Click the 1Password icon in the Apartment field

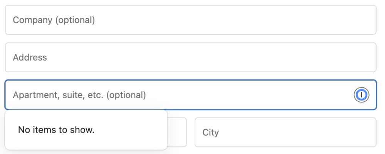(x=361, y=95)
